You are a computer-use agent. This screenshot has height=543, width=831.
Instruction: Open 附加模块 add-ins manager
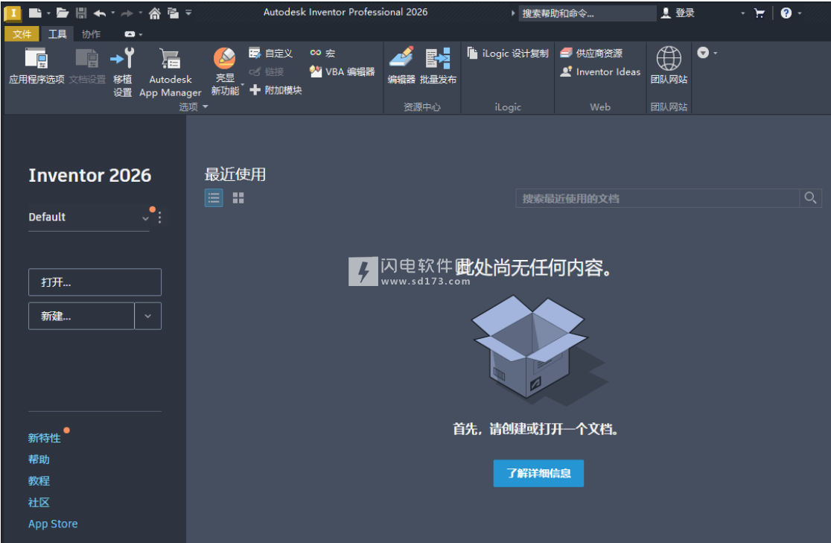pos(276,90)
